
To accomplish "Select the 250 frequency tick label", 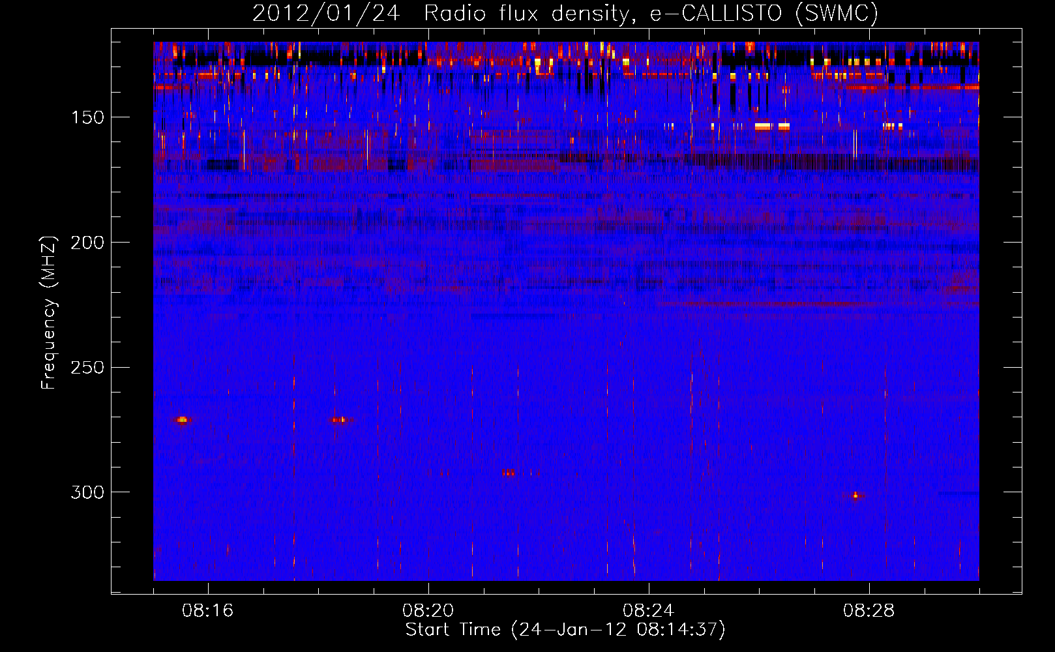I will click(87, 368).
